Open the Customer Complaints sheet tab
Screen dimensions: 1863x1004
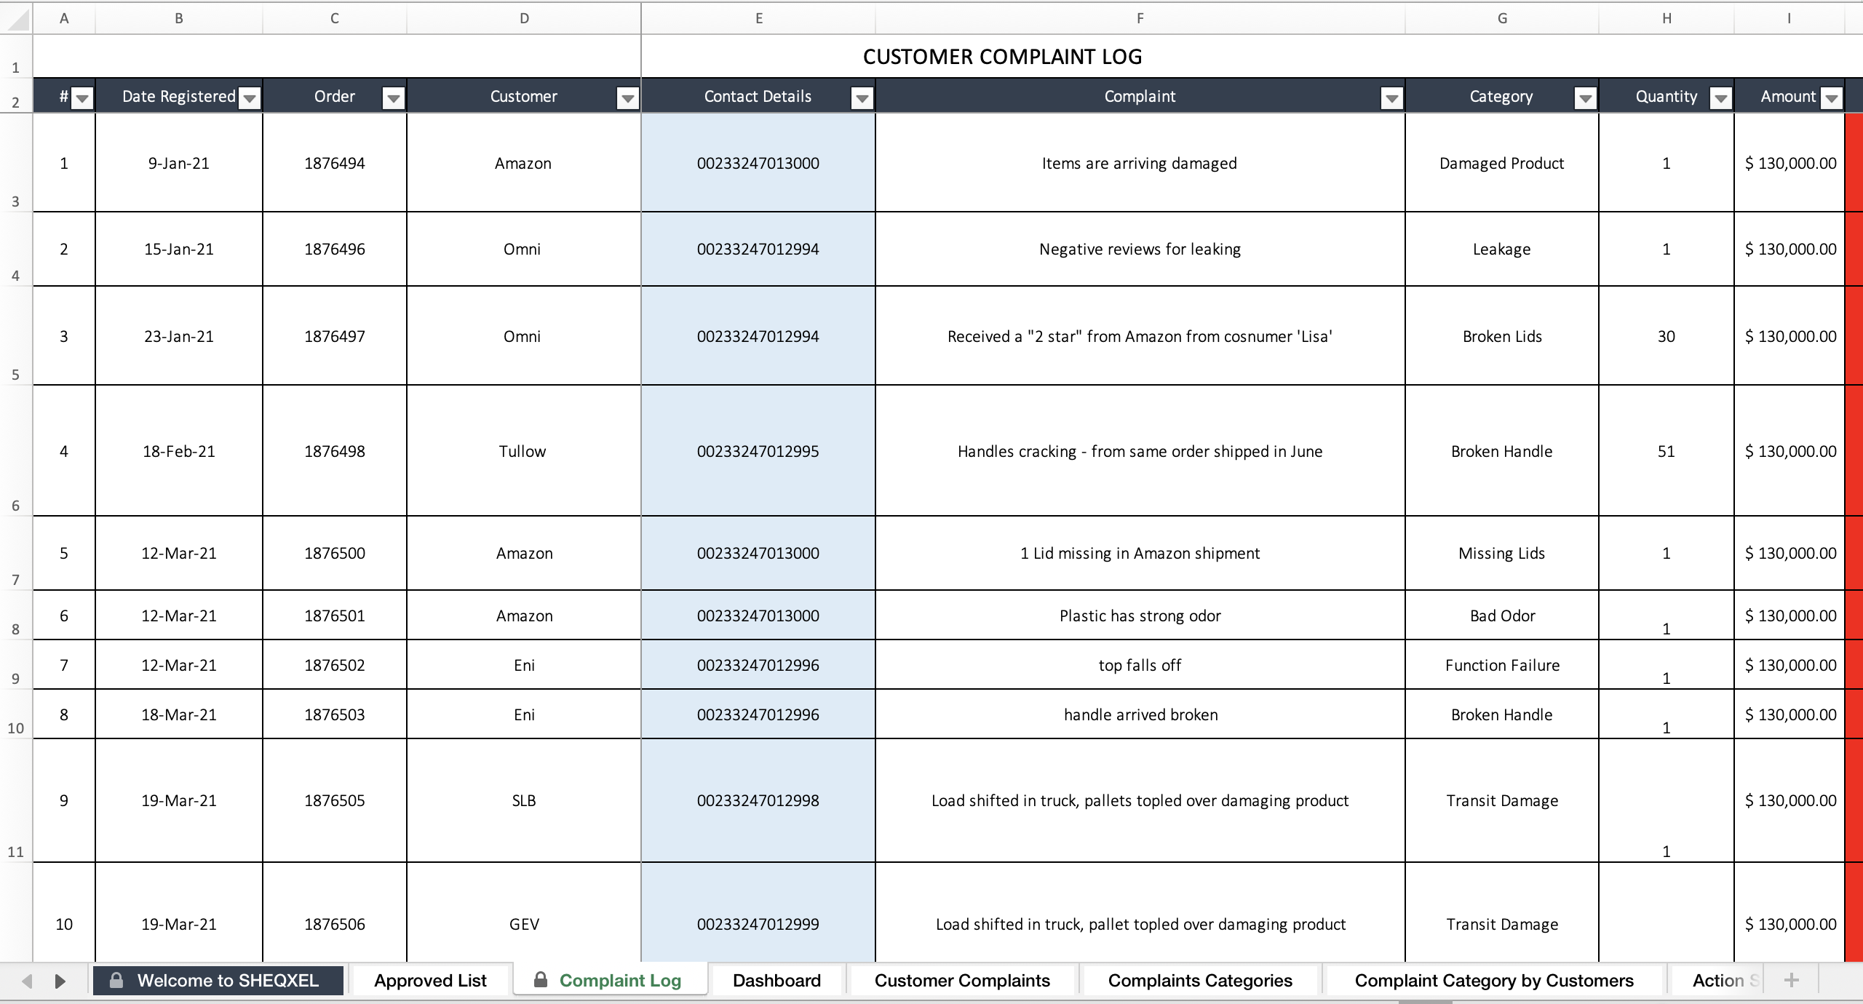(962, 981)
